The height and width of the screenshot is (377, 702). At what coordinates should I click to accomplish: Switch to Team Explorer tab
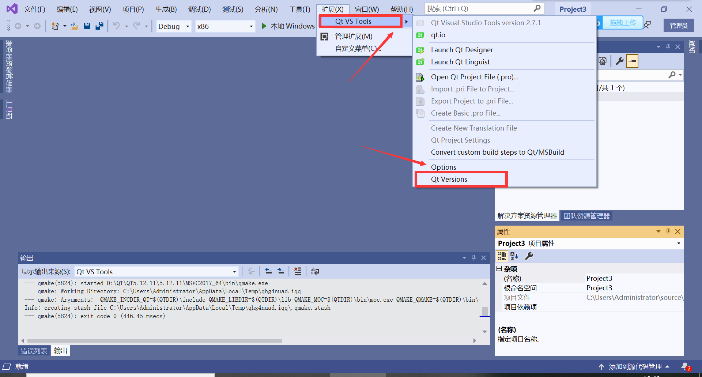pos(586,216)
